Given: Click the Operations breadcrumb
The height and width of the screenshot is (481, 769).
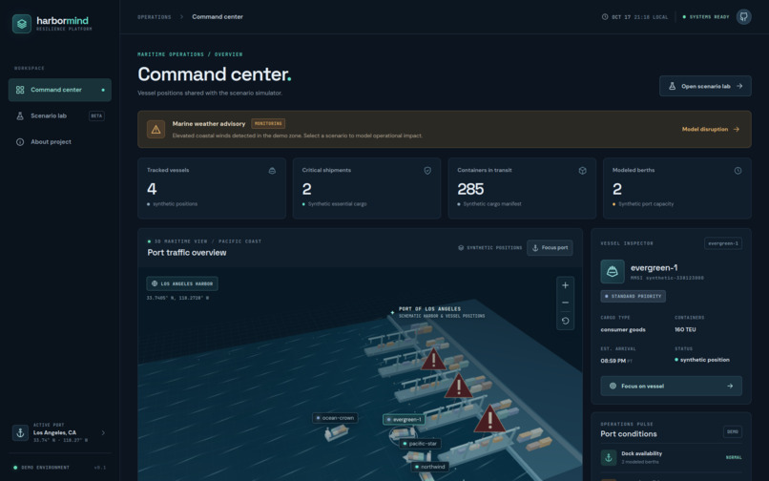Looking at the screenshot, I should tap(155, 16).
